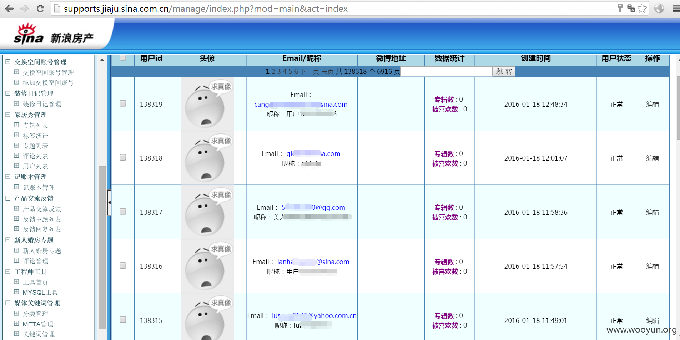Click the browser address bar URL
Screen dimensions: 680x340
206,9
